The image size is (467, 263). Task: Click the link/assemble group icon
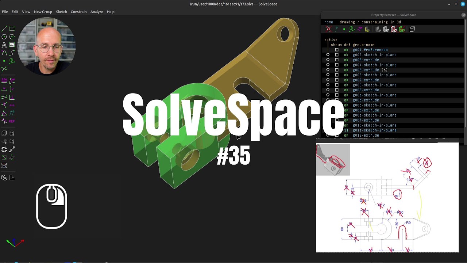(4, 165)
